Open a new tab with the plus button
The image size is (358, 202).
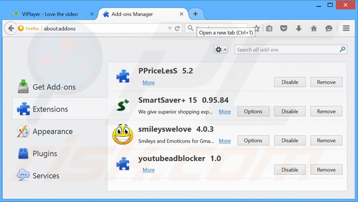tap(195, 14)
